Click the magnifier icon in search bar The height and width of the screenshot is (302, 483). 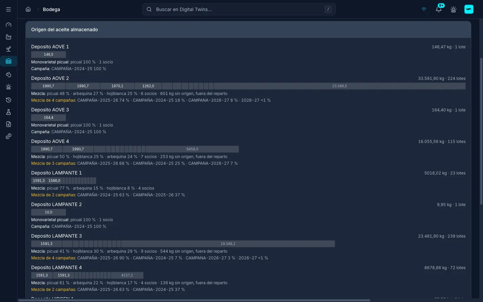point(149,9)
